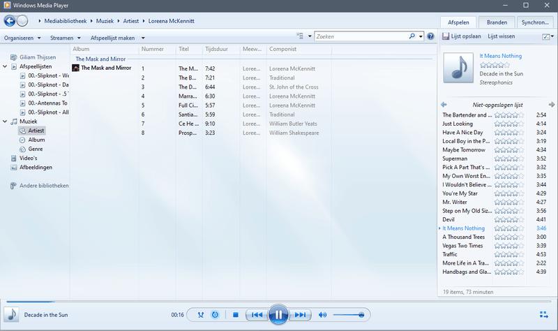Mute the volume speaker icon
Screen dimensions: 558x331
322,315
